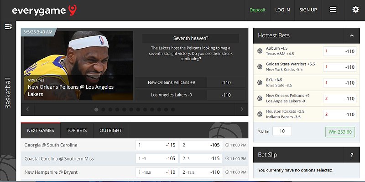Viewport: 365px width, 182px height.
Task: Select the last carousel dot
Action: tap(173, 110)
